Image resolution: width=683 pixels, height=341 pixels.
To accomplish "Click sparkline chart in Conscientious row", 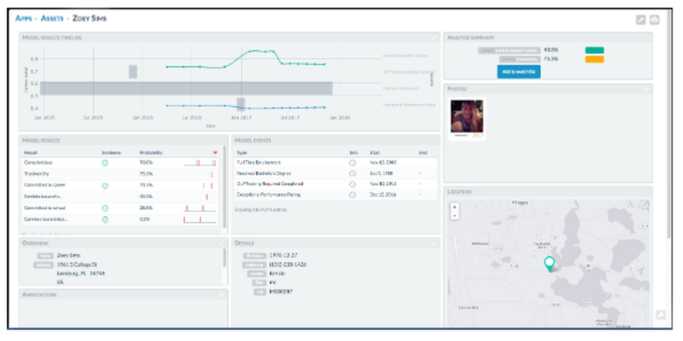I will [199, 163].
